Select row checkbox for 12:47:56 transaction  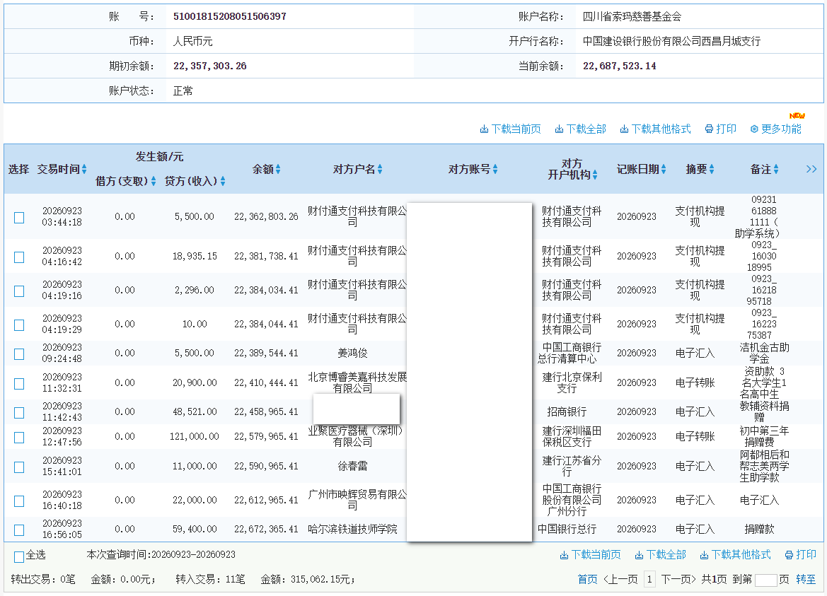19,438
